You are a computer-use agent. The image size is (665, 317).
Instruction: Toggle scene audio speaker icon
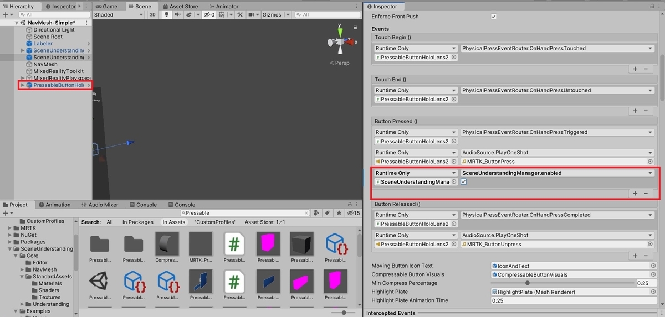176,15
